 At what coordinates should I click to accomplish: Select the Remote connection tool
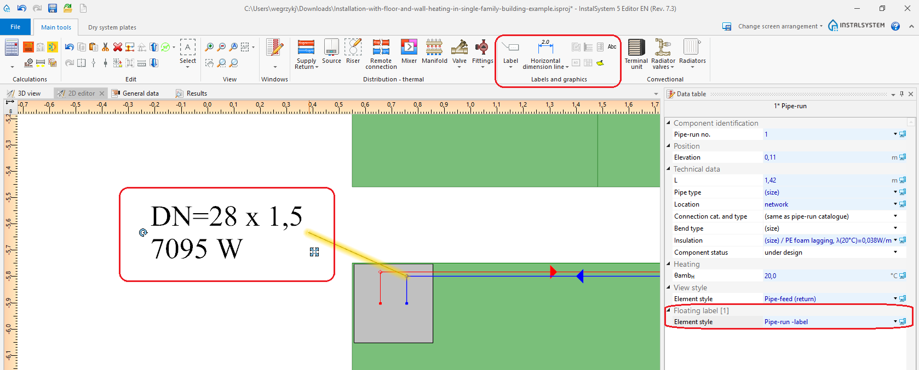tap(381, 54)
